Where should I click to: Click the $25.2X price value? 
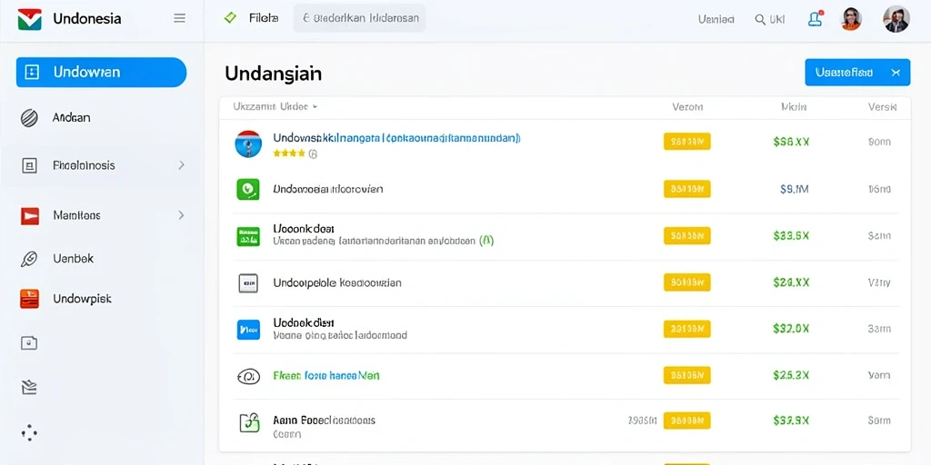click(x=791, y=375)
